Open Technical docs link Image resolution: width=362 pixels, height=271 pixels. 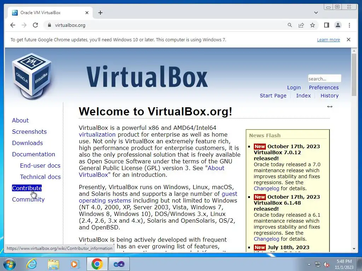click(40, 177)
